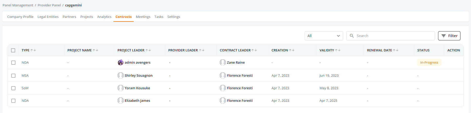
Task: Click validity date Apr 7, 2025
Action: click(x=328, y=100)
